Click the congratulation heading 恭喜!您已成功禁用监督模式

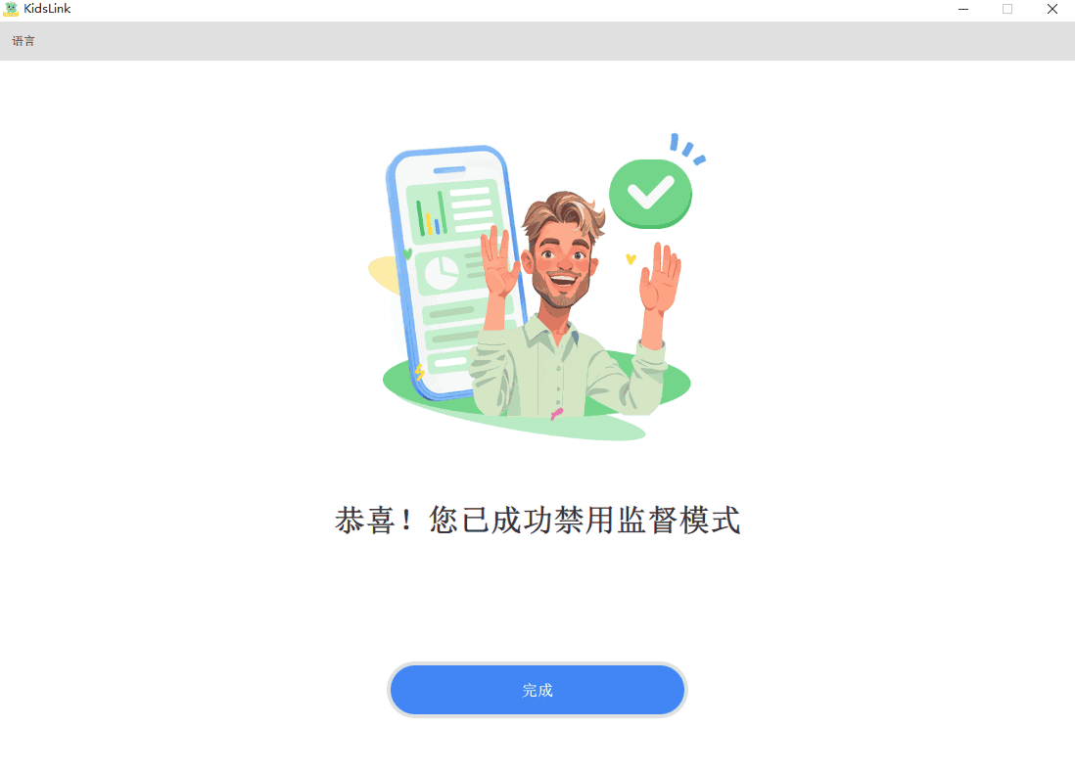(537, 521)
